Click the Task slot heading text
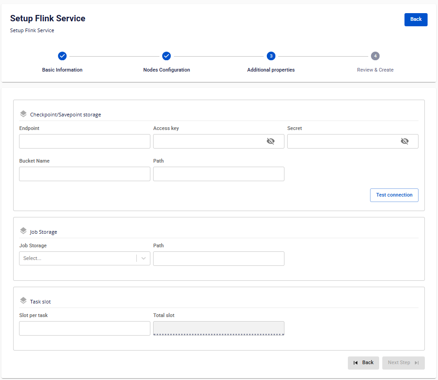 click(x=40, y=302)
